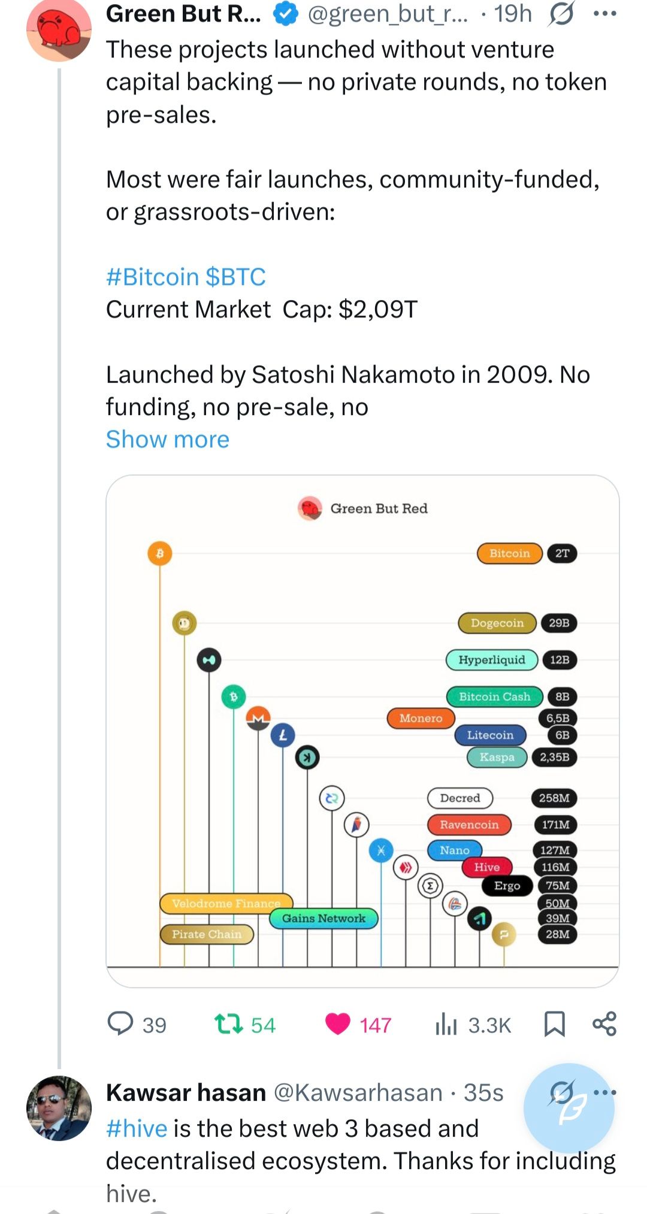647x1214 pixels.
Task: Open Kawsar hasan's profile picture
Action: click(59, 1108)
